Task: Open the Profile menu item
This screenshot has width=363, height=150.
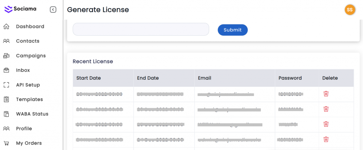Action: [24, 128]
